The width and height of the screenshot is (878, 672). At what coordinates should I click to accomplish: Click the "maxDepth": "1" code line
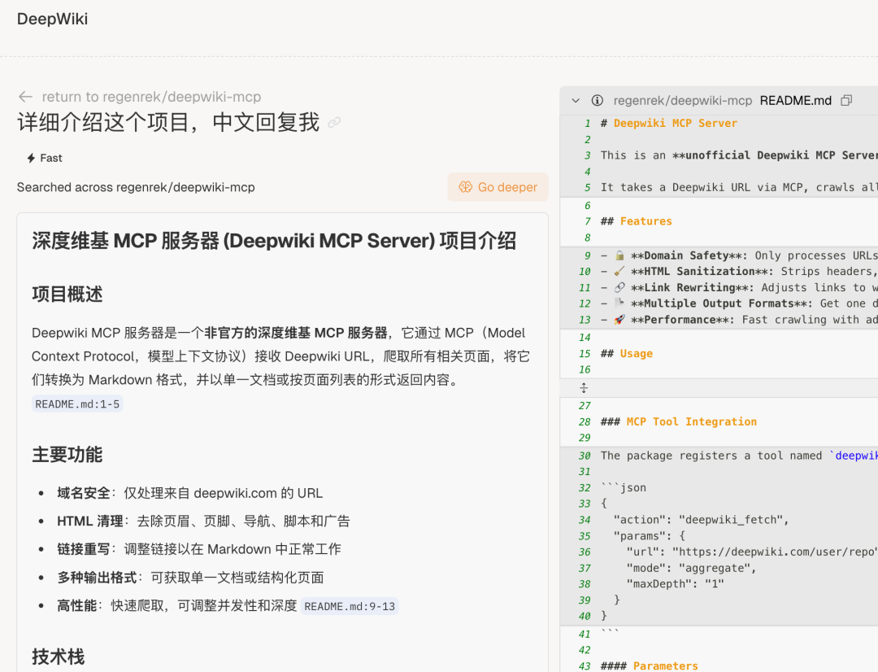coord(676,584)
